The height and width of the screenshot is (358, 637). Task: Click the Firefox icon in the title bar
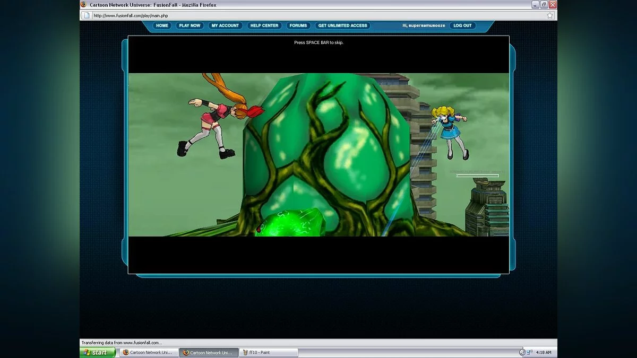(83, 4)
